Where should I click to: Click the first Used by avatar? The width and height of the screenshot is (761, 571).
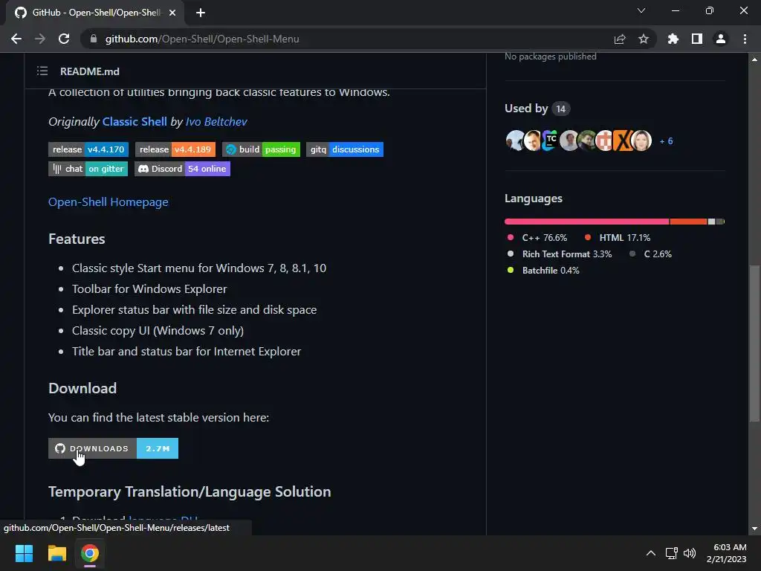[x=516, y=141]
